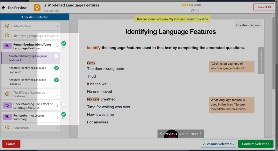This screenshot has height=151, width=278.
Task: Click the vertical scrollbar up arrow
Action: 274,15
